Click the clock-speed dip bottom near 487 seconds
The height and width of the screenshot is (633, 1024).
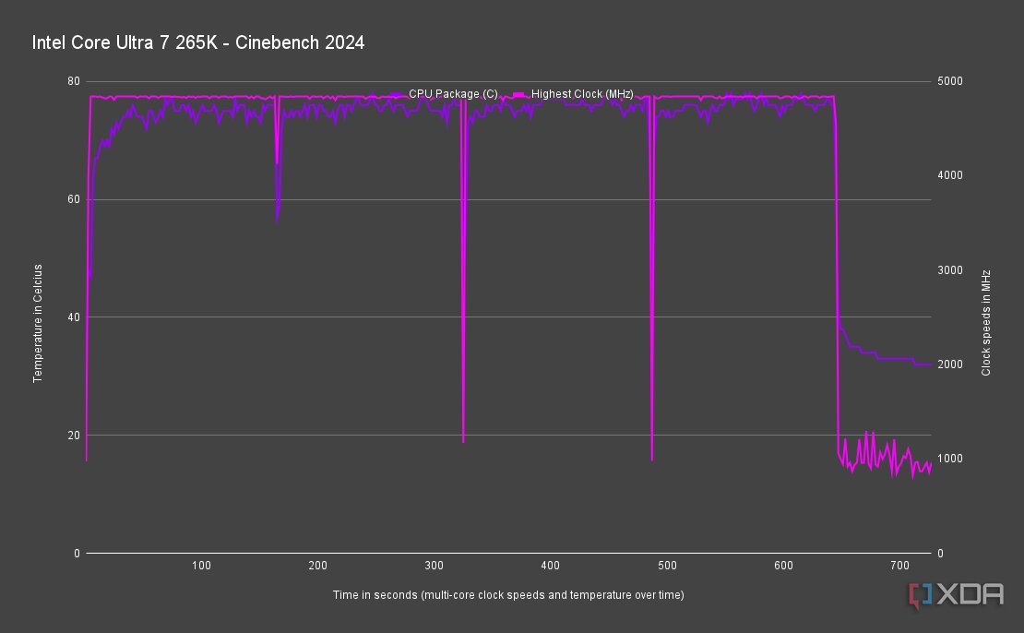point(651,460)
